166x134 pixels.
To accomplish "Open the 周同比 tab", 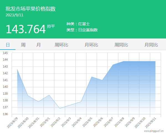I will point(121,45).
